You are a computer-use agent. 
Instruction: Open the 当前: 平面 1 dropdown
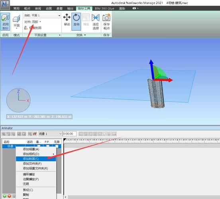click(x=42, y=16)
